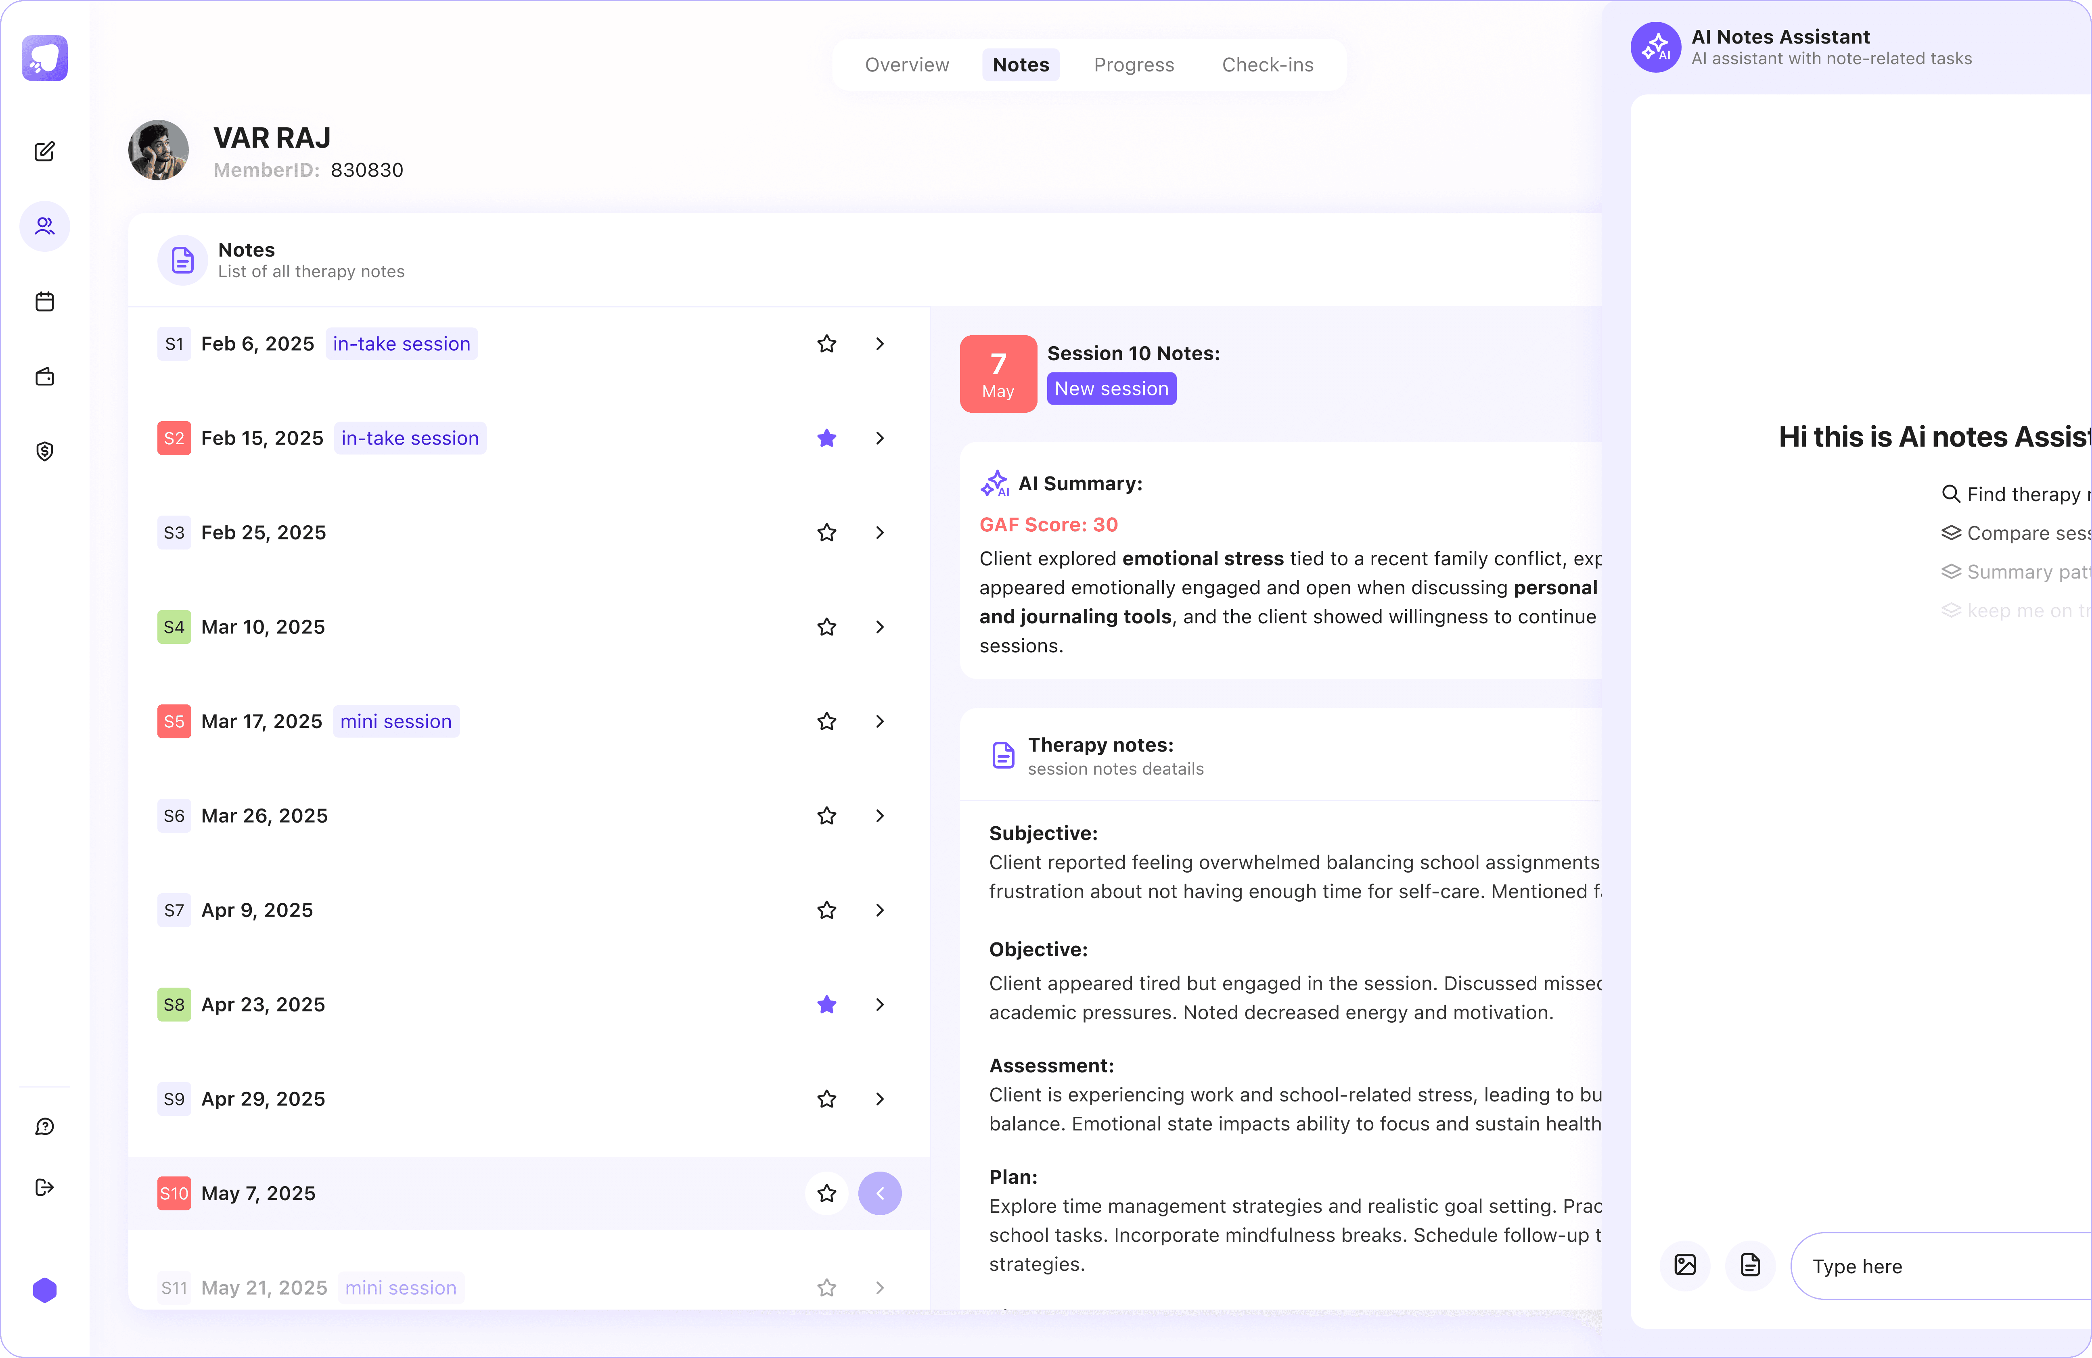This screenshot has width=2092, height=1358.
Task: Open the wallet sidebar icon
Action: point(45,377)
